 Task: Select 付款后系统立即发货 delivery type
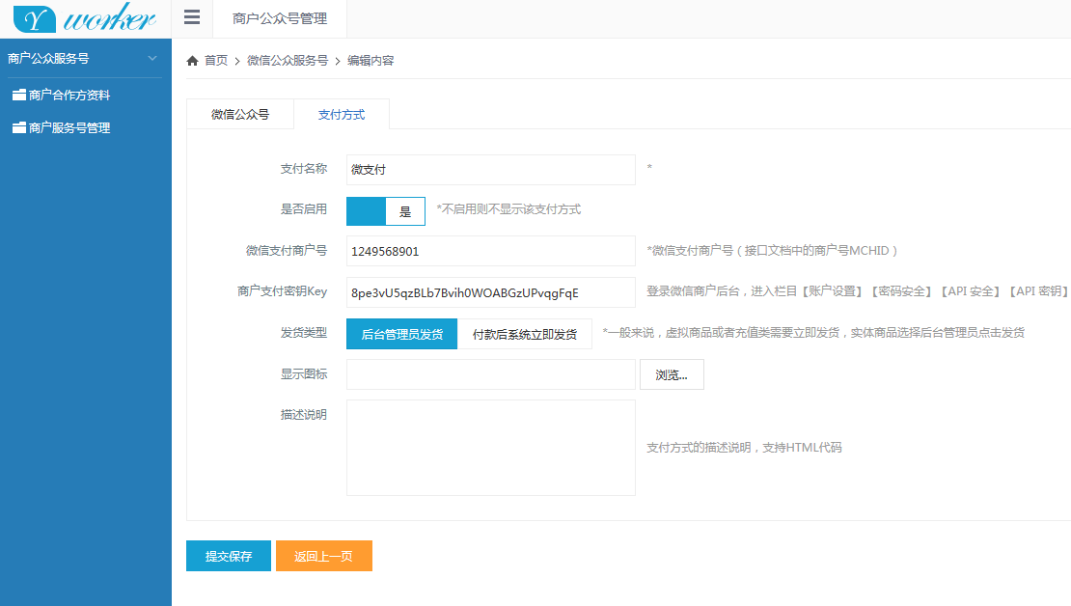click(x=525, y=334)
